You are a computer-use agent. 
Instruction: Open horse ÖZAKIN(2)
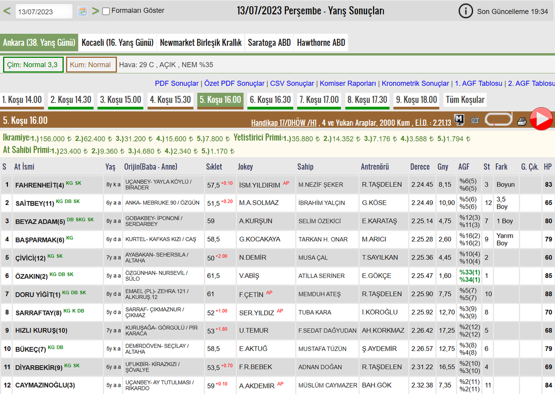tap(31, 276)
